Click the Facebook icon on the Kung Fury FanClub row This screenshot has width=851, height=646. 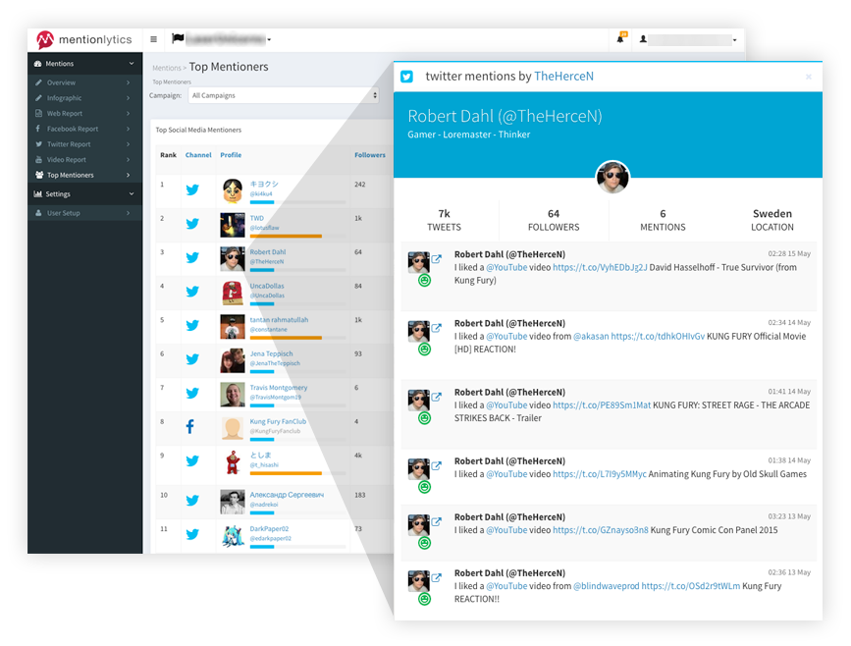(x=192, y=426)
